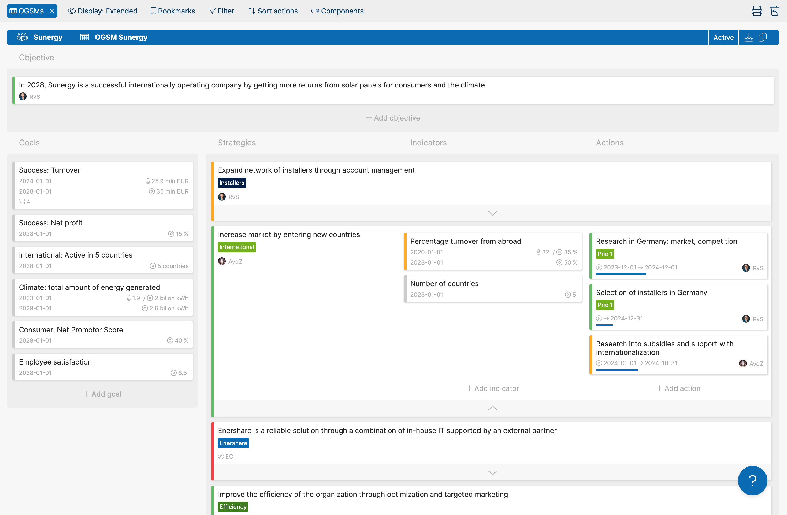
Task: Toggle the Active status button
Action: 723,37
